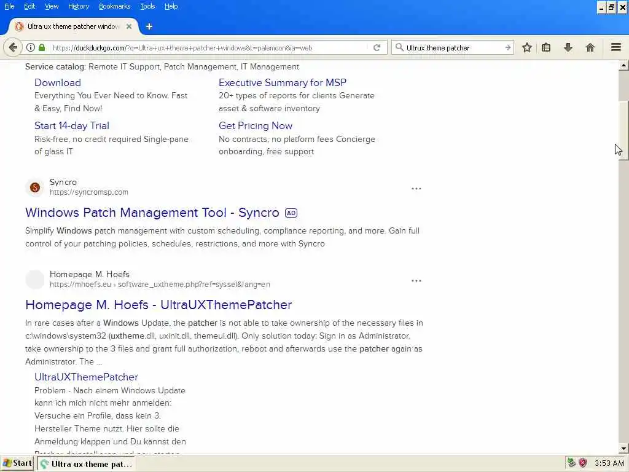Viewport: 629px width, 472px height.
Task: Open the History menu
Action: (x=78, y=6)
